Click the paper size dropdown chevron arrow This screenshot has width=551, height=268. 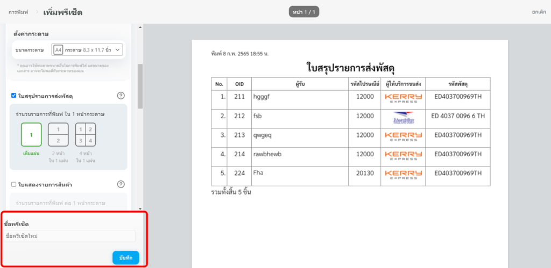pyautogui.click(x=118, y=50)
